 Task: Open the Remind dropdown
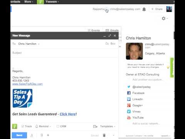pyautogui.click(x=43, y=126)
